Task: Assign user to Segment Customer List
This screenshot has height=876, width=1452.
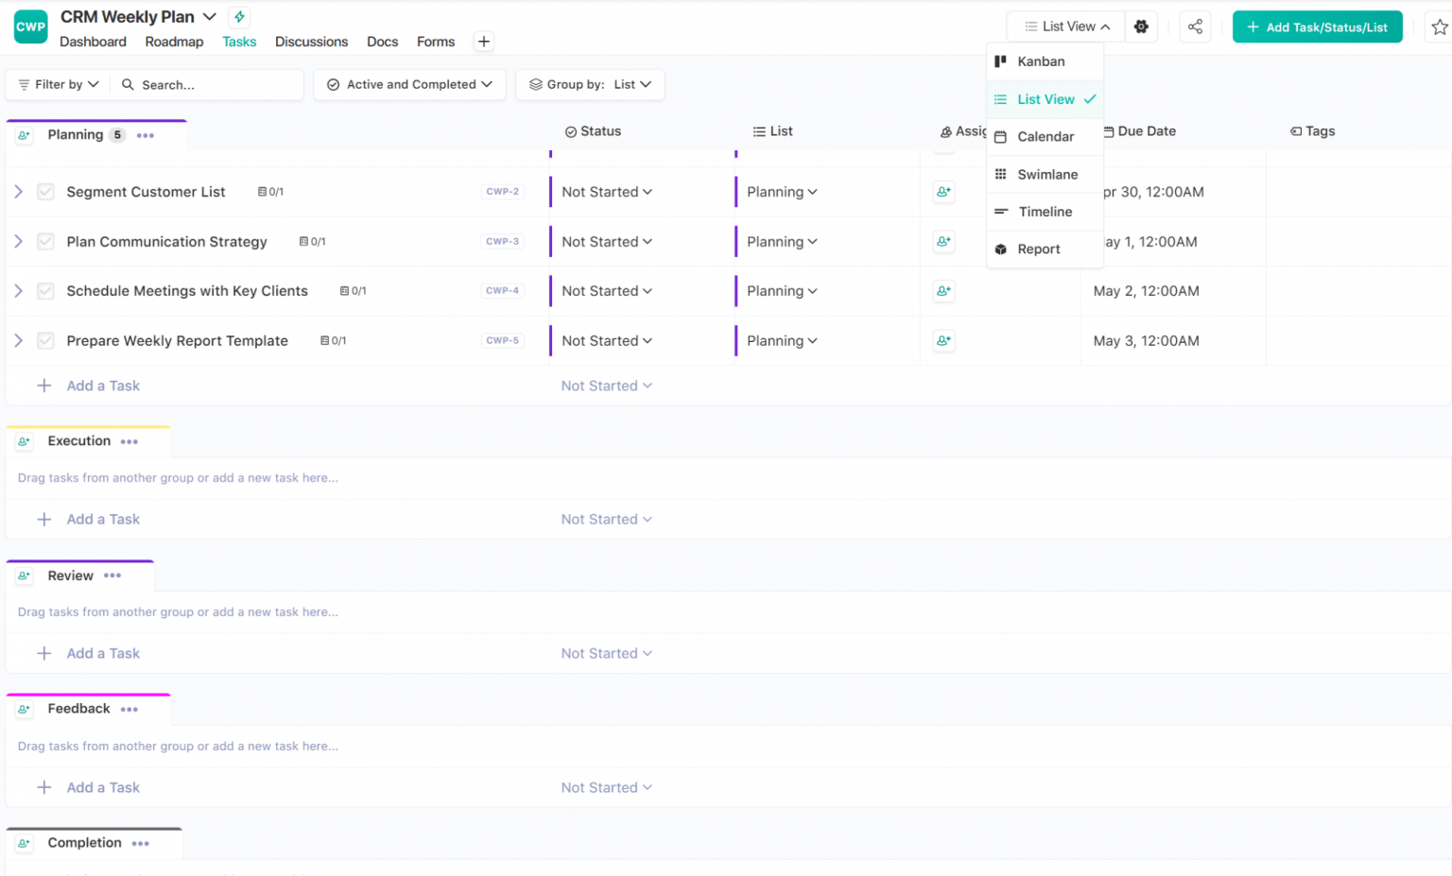Action: pyautogui.click(x=943, y=192)
